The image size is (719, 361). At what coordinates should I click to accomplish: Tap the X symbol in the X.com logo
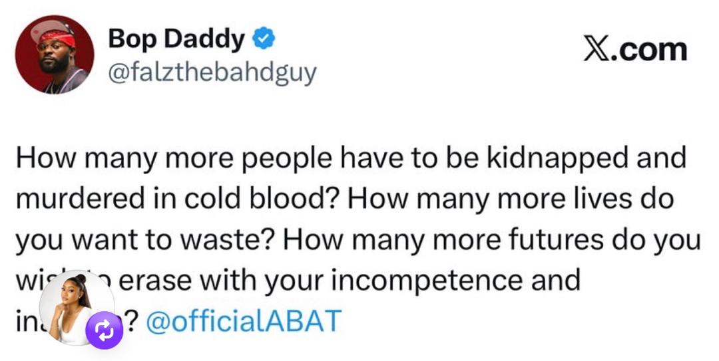pyautogui.click(x=597, y=51)
